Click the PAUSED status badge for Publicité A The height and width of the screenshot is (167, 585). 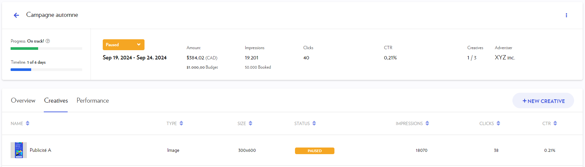tap(315, 151)
